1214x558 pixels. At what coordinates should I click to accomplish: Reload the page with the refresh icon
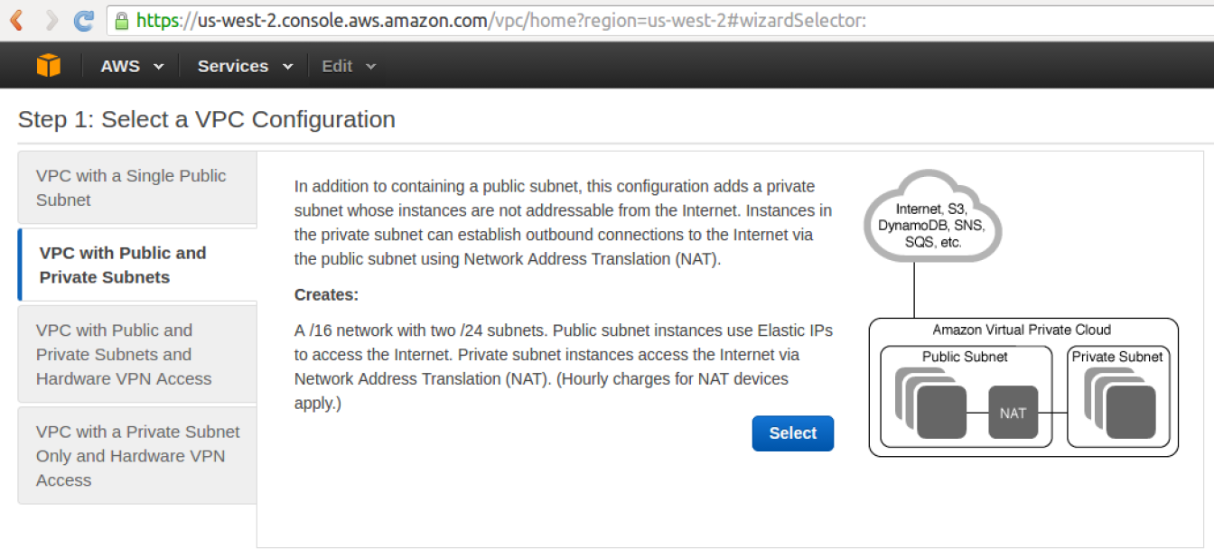click(84, 20)
